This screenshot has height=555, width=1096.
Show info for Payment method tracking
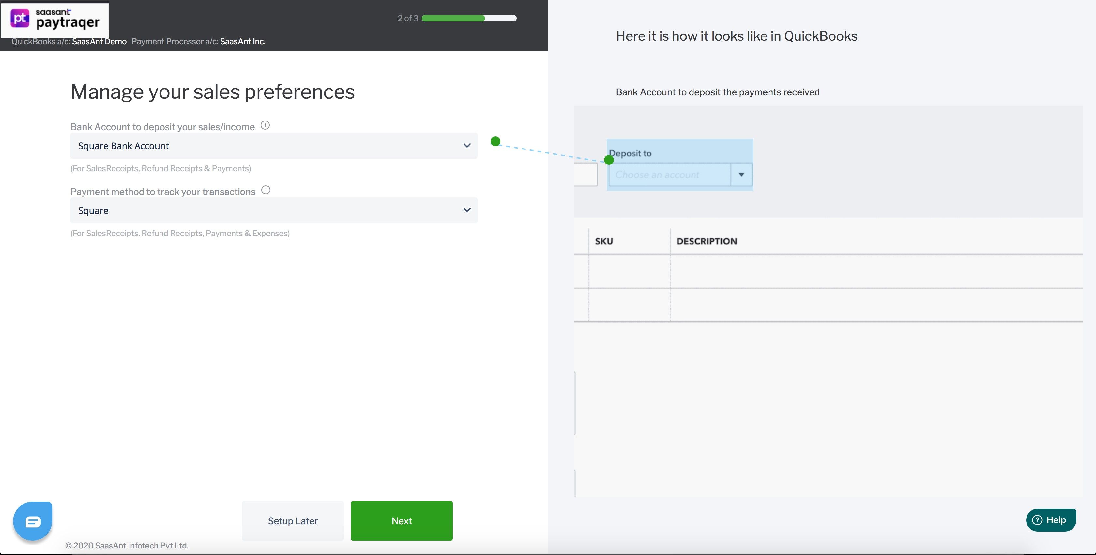pyautogui.click(x=266, y=190)
